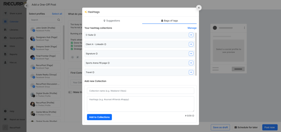Image resolution: width=281 pixels, height=132 pixels.
Task: Click Schedule for later button
Action: pyautogui.click(x=246, y=127)
